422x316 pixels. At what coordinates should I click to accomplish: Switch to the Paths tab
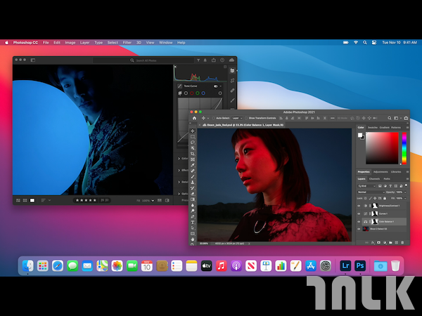[x=387, y=178]
